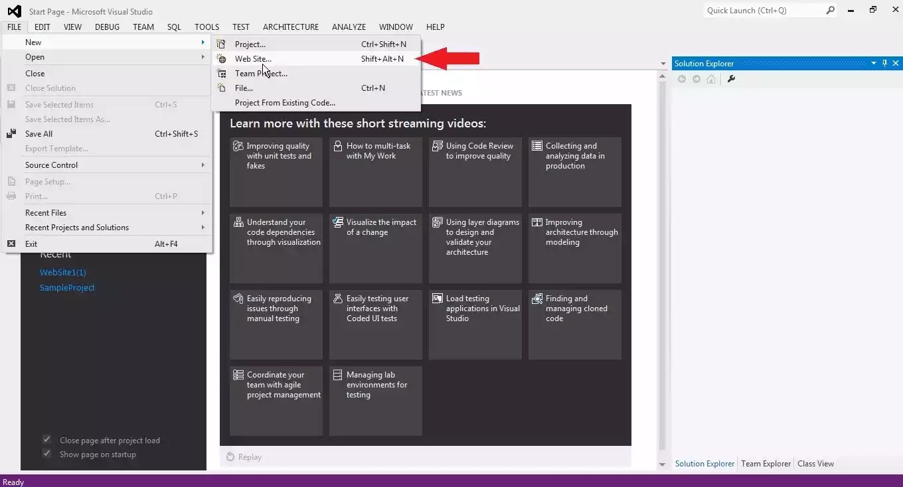
Task: Toggle Close page after project load checkbox
Action: tap(46, 439)
